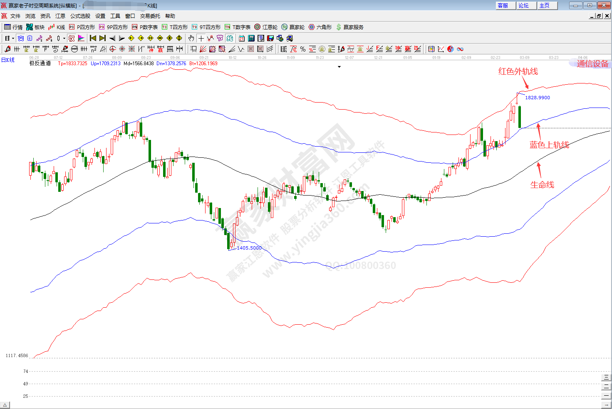Screen dimensions: 612x409
Task: Click the bottom-left scroll up triangle button
Action: [x=5, y=405]
